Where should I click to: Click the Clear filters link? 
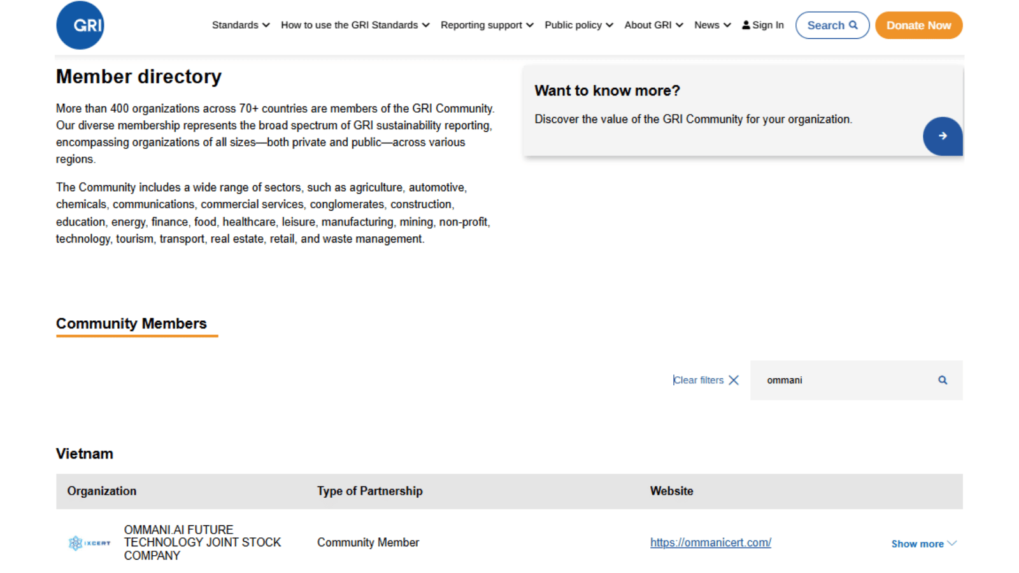(x=699, y=380)
